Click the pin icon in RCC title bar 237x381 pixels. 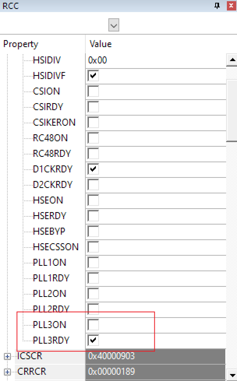point(218,5)
